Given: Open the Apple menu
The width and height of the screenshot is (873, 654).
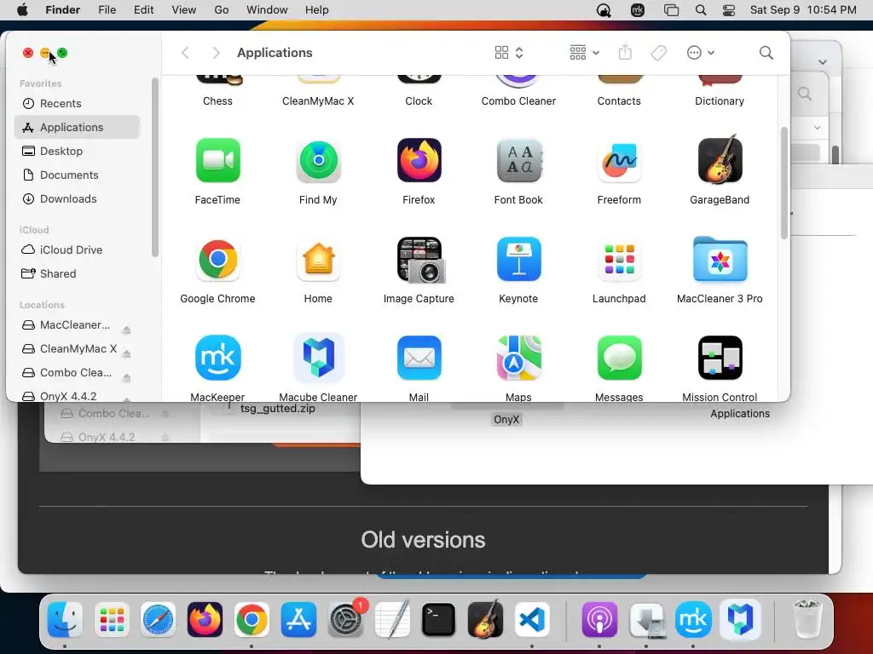Looking at the screenshot, I should click(x=22, y=10).
